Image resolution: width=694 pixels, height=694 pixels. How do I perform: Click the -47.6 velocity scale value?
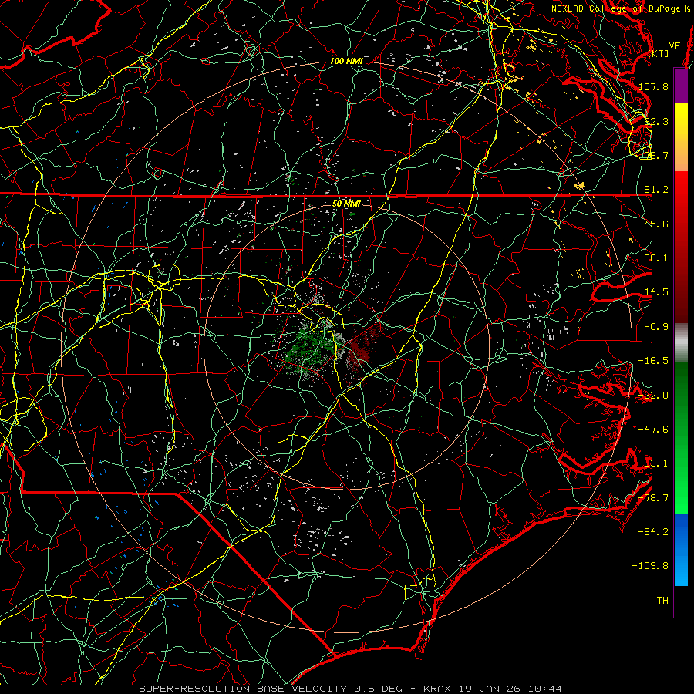[653, 430]
